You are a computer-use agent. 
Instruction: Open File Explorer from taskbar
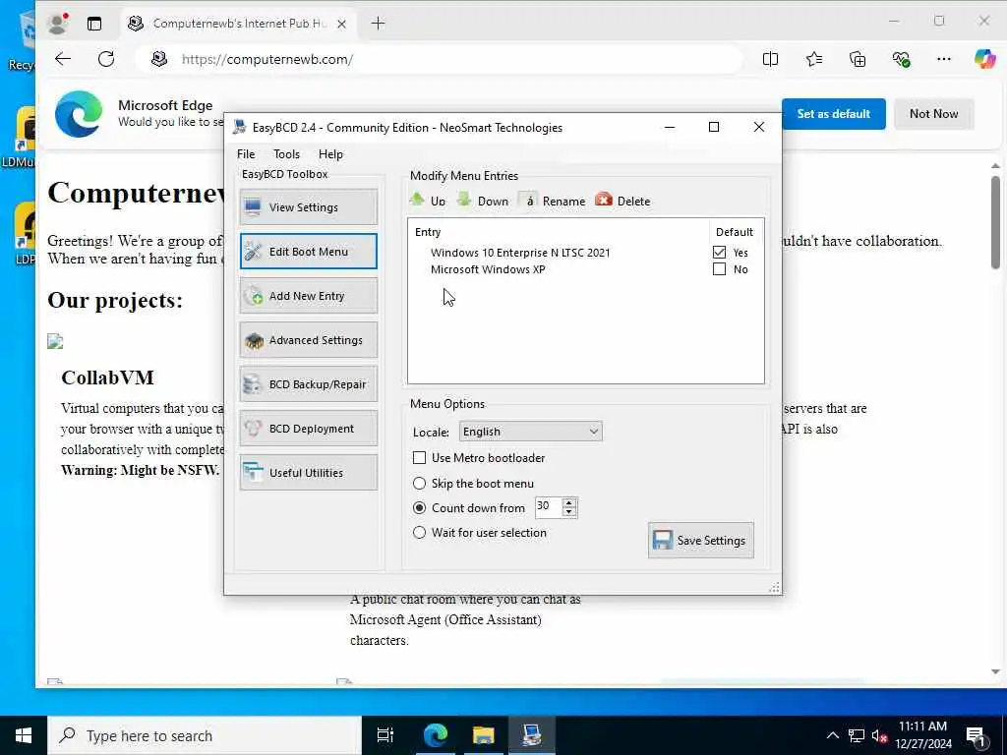coord(483,735)
